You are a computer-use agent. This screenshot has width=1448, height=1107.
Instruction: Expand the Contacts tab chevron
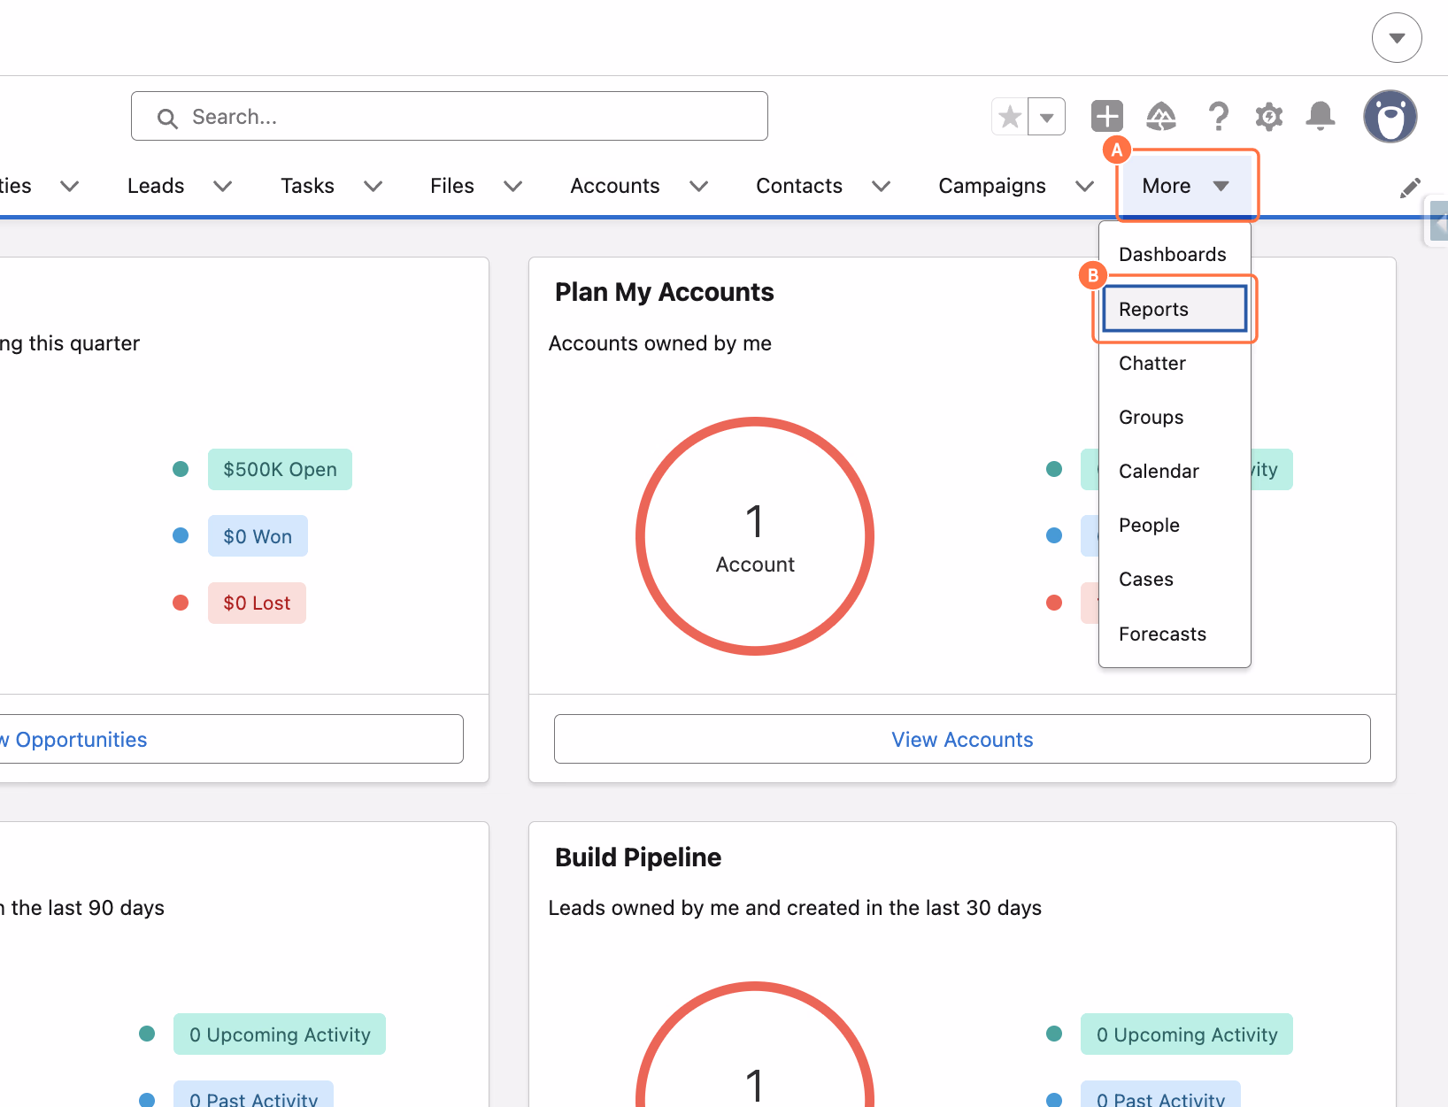(881, 186)
